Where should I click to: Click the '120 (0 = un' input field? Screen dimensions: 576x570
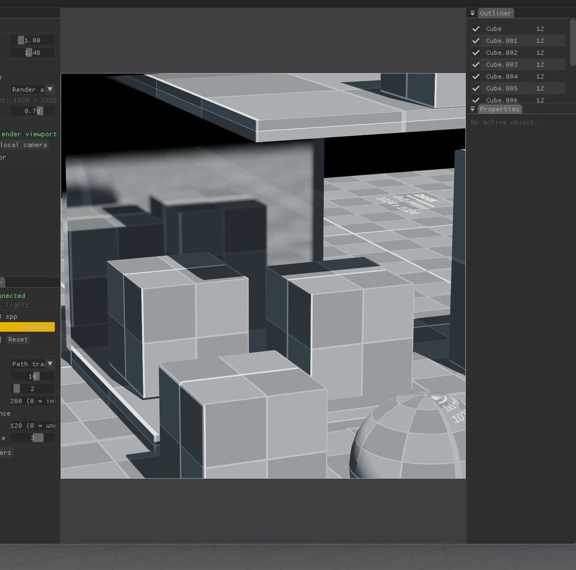[x=33, y=425]
